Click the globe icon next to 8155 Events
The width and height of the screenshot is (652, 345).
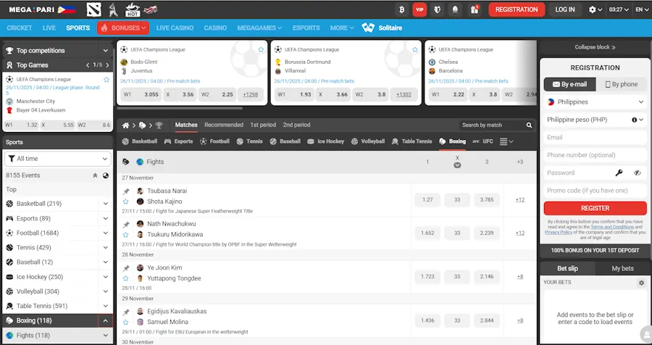point(106,175)
